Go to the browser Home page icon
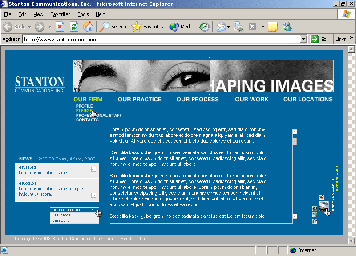The height and width of the screenshot is (256, 356). [88, 27]
